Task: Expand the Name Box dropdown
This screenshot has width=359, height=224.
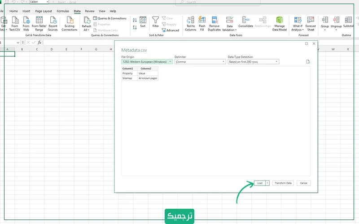Action: pyautogui.click(x=18, y=43)
